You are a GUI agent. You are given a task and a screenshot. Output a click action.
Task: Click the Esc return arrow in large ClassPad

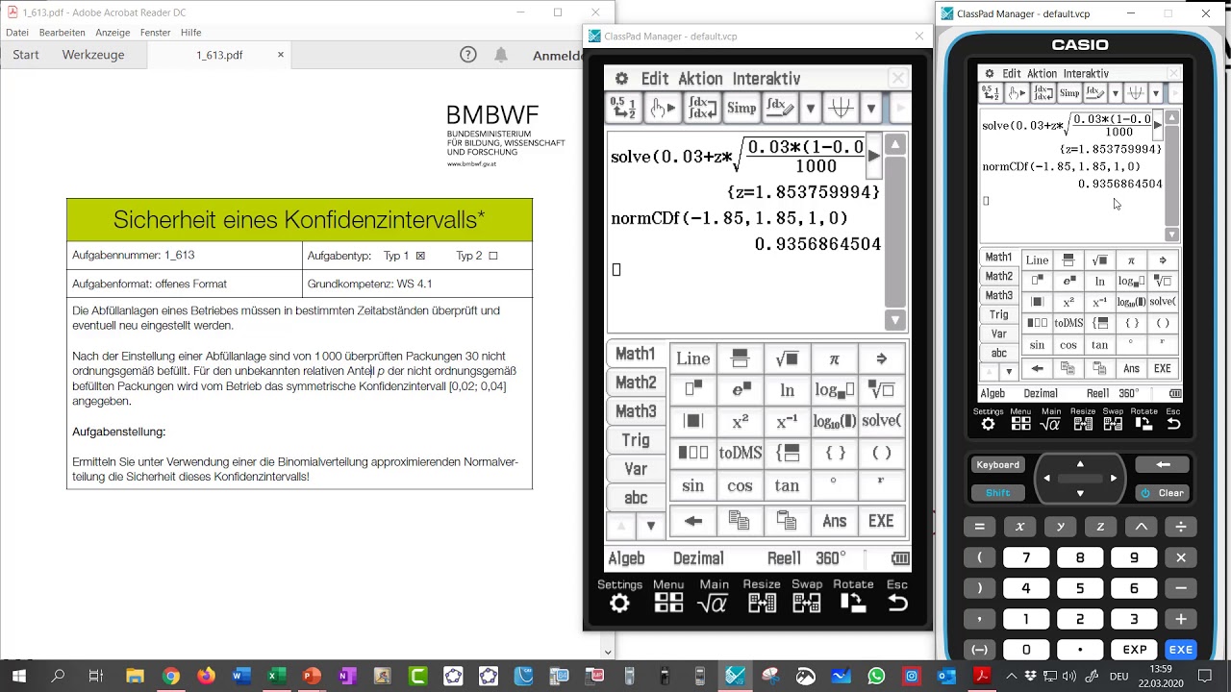click(896, 603)
